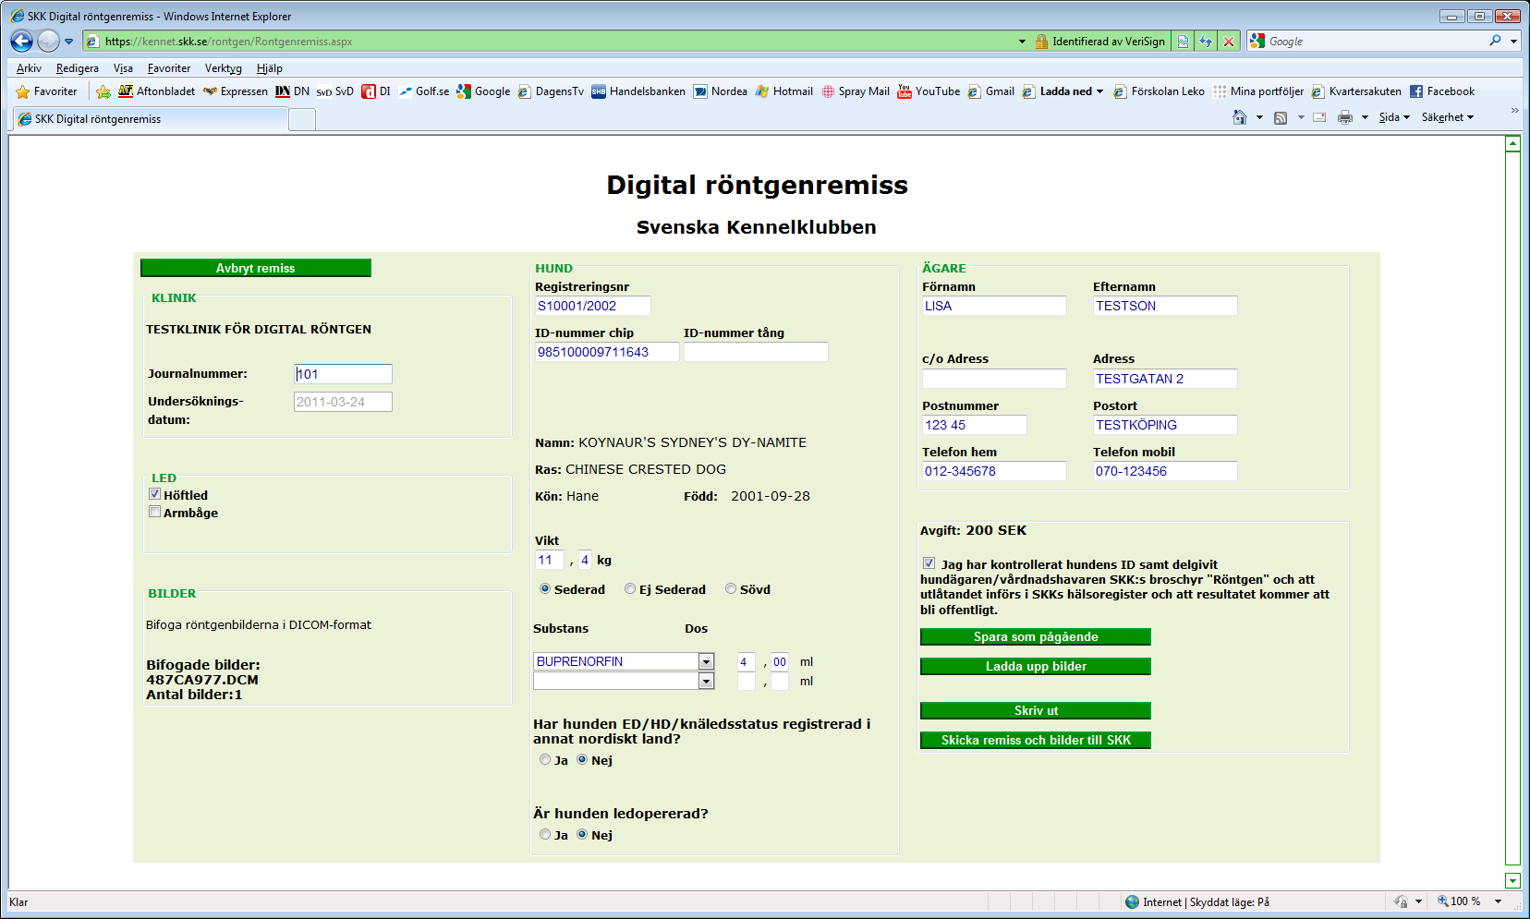1530x919 pixels.
Task: Click the Avbryt remiss button
Action: tap(256, 268)
